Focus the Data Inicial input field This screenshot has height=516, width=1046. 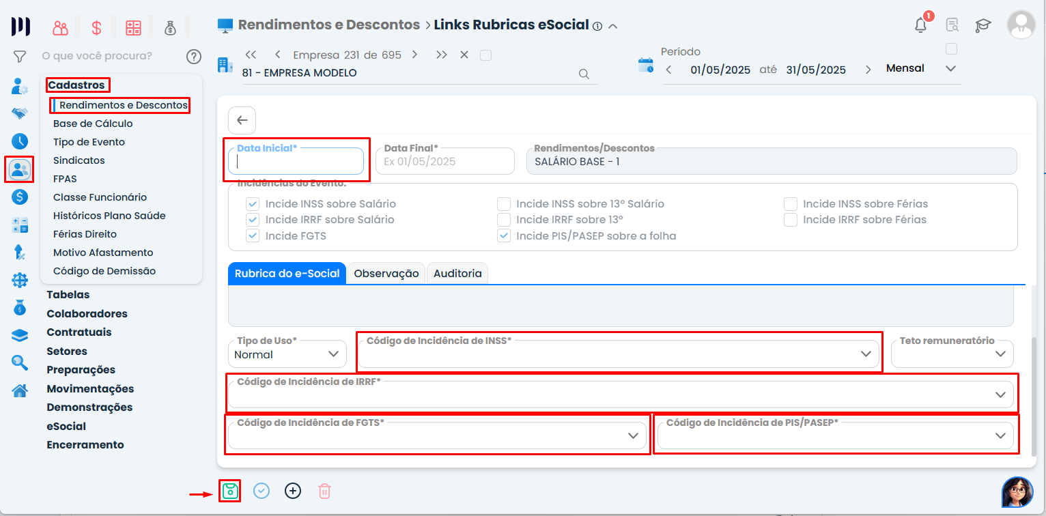pyautogui.click(x=296, y=161)
